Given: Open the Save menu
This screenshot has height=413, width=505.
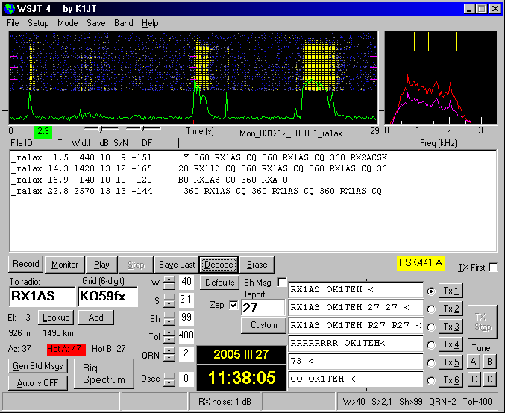Looking at the screenshot, I should tap(96, 23).
